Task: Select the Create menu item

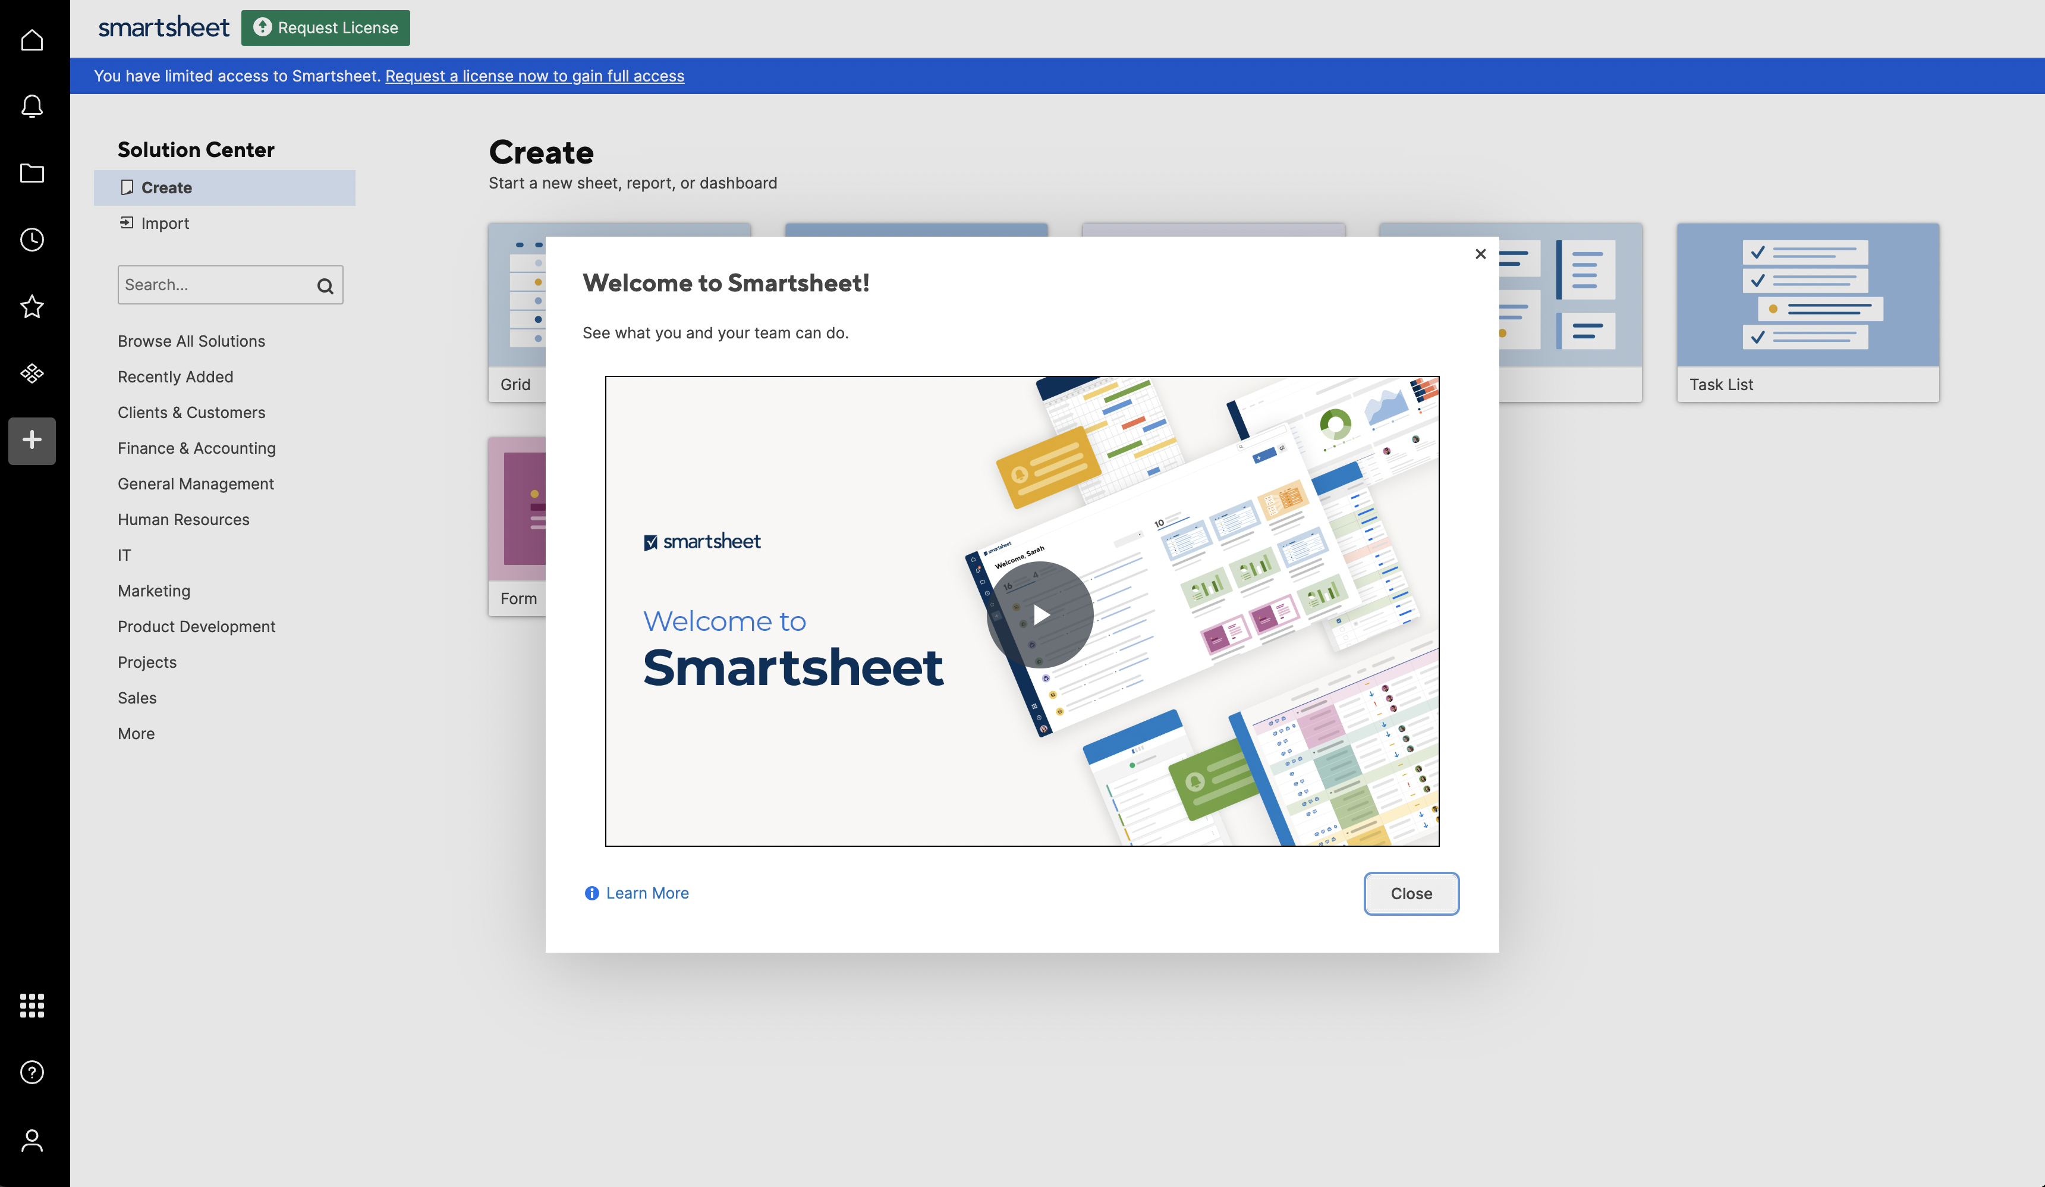Action: coord(166,187)
